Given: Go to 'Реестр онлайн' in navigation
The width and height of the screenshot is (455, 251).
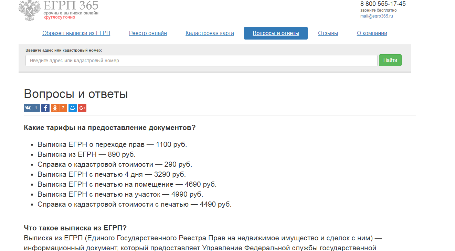Looking at the screenshot, I should pos(148,33).
